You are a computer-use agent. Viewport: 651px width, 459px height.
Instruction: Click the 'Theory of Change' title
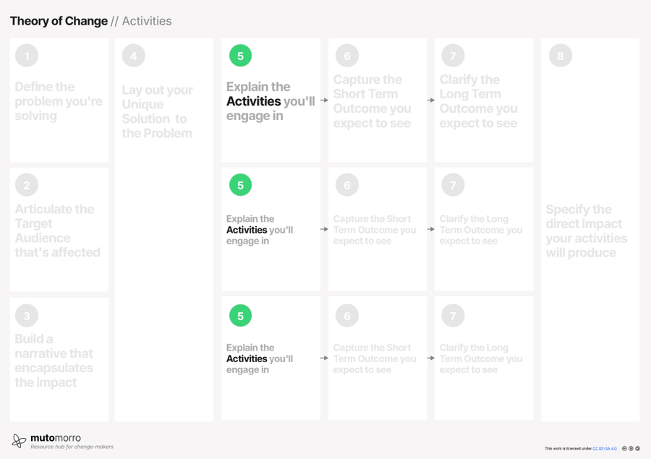[59, 21]
